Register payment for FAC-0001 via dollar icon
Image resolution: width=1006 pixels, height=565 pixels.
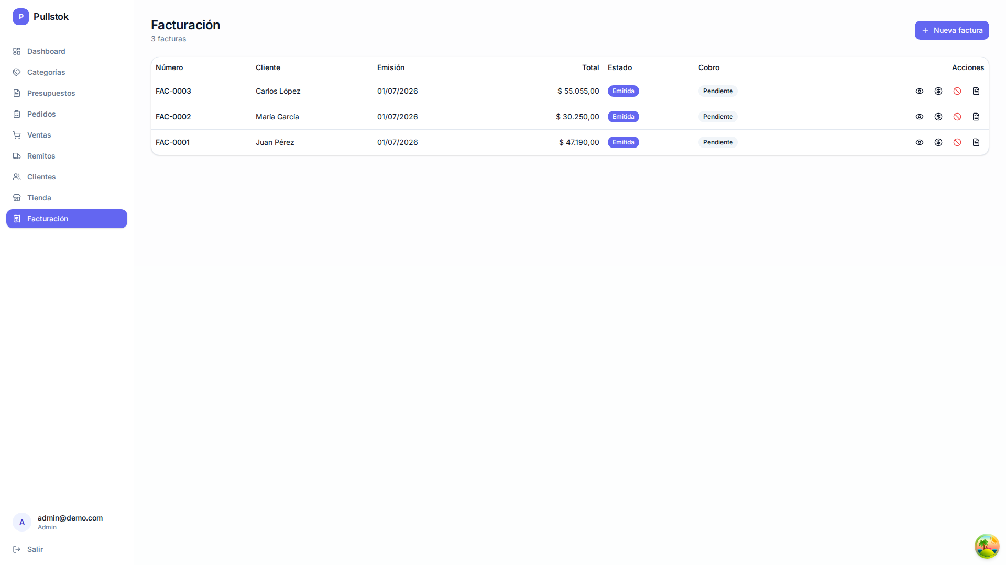point(938,142)
